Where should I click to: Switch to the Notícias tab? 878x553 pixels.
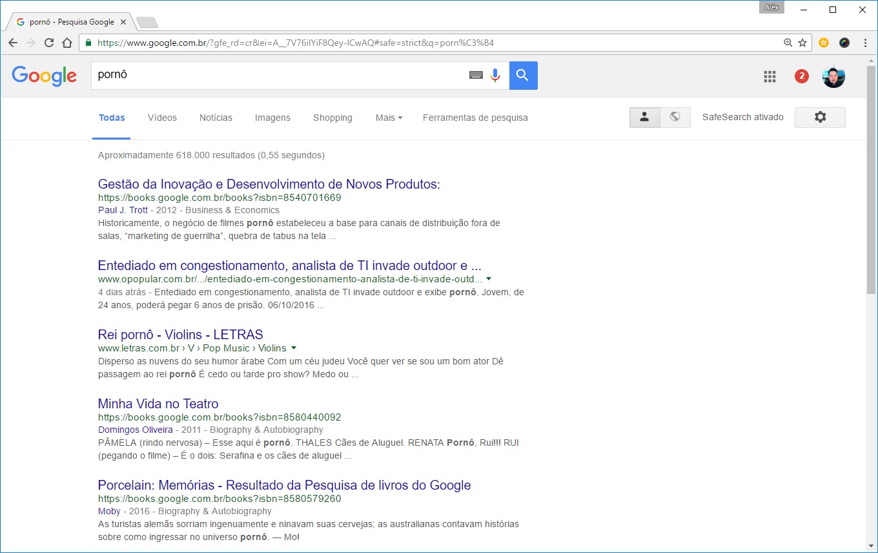click(216, 118)
